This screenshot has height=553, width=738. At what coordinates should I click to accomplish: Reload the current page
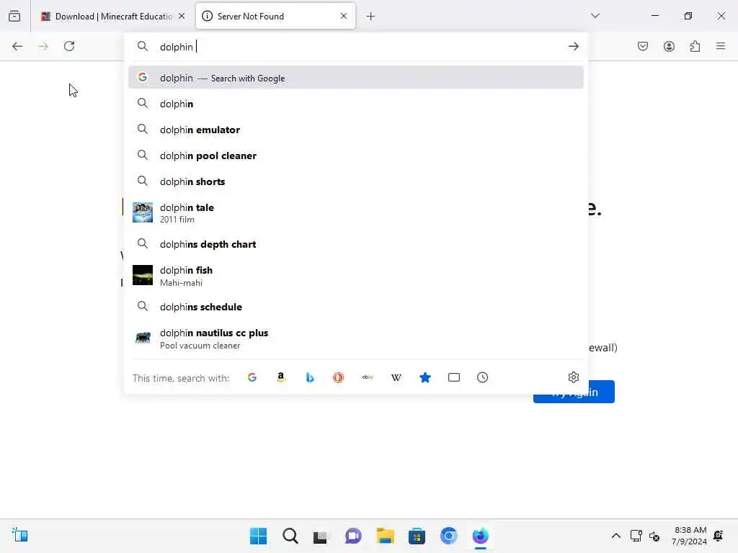tap(69, 46)
